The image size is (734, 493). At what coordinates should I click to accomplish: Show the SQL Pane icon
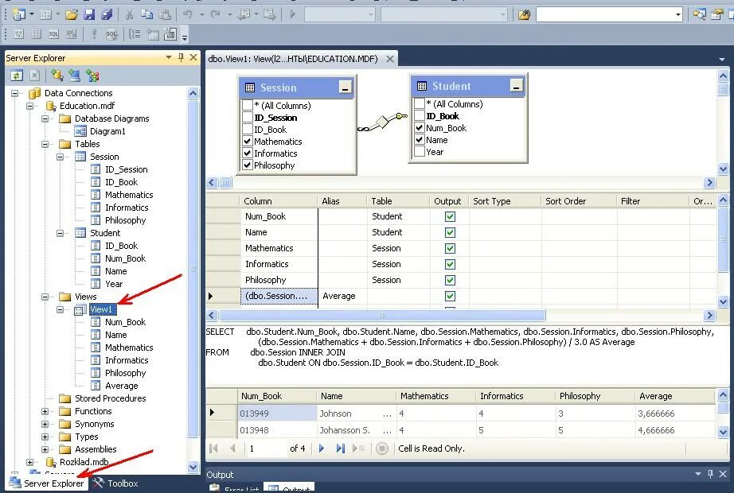coord(54,33)
